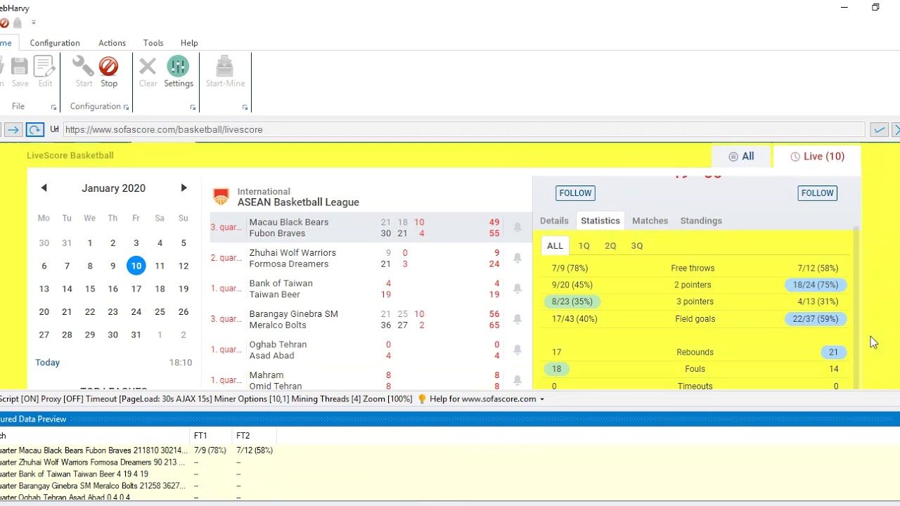Click the LiveScore Basketball link

[x=70, y=155]
